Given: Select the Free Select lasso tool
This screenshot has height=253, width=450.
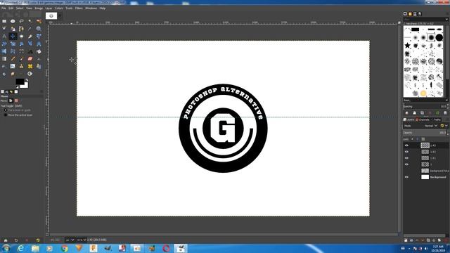Looking at the screenshot, I should (x=22, y=21).
